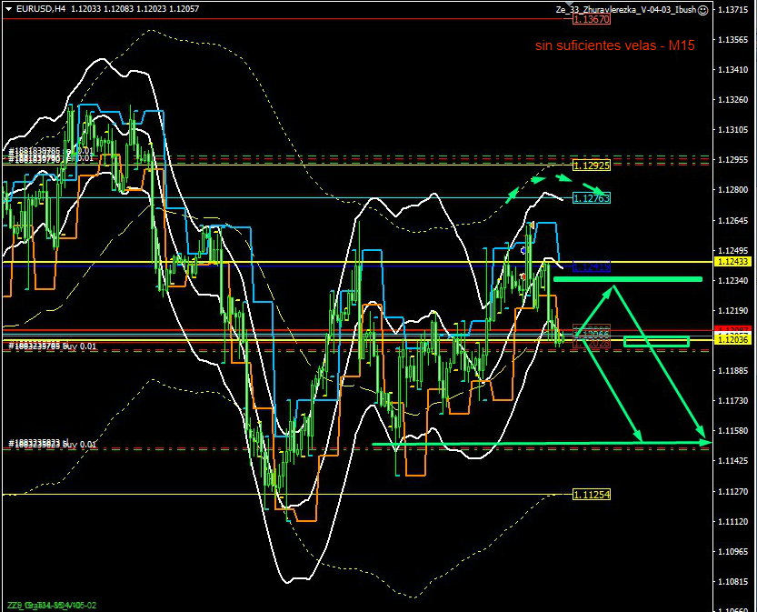Click the ZZ9 indicator label at the bottom left
757x612 pixels.
(52, 606)
